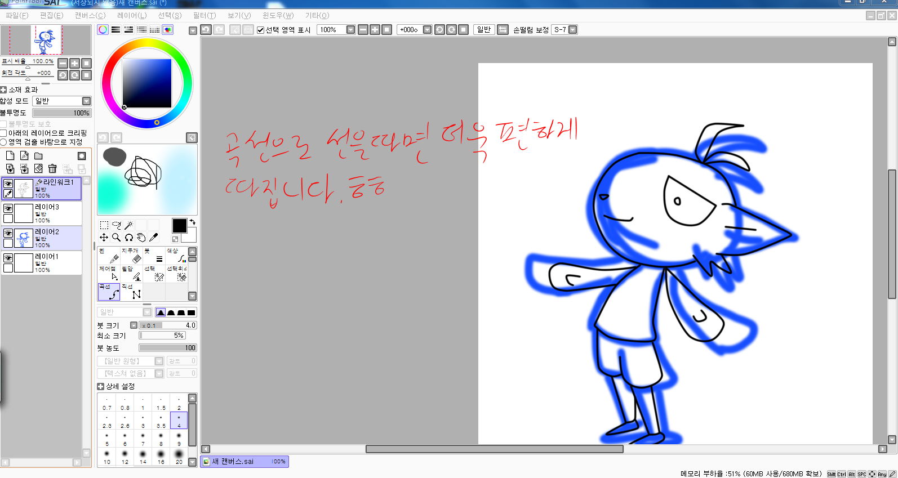Show the color wheel panel
Screen dimensions: 898x478
tap(103, 30)
